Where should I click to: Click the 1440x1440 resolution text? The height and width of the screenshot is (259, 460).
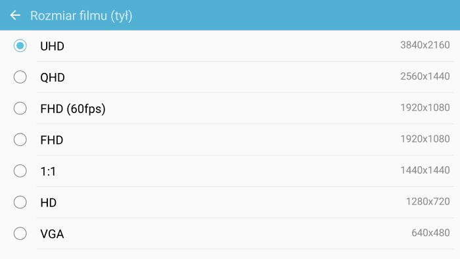(425, 170)
